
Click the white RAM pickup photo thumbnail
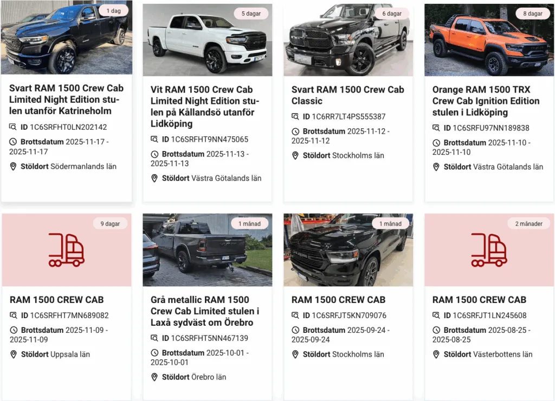(x=208, y=40)
